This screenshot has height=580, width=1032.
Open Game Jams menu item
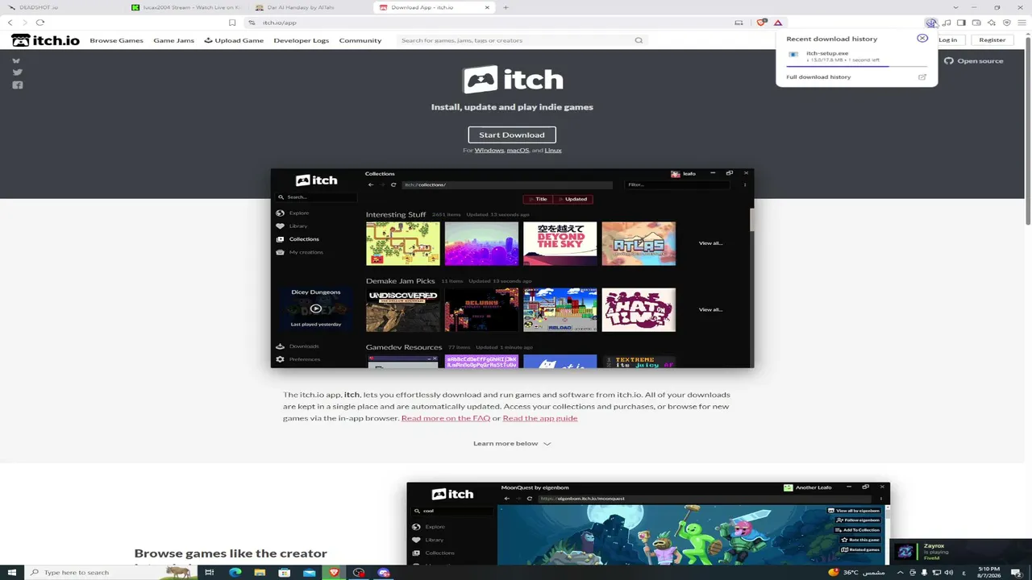point(173,40)
